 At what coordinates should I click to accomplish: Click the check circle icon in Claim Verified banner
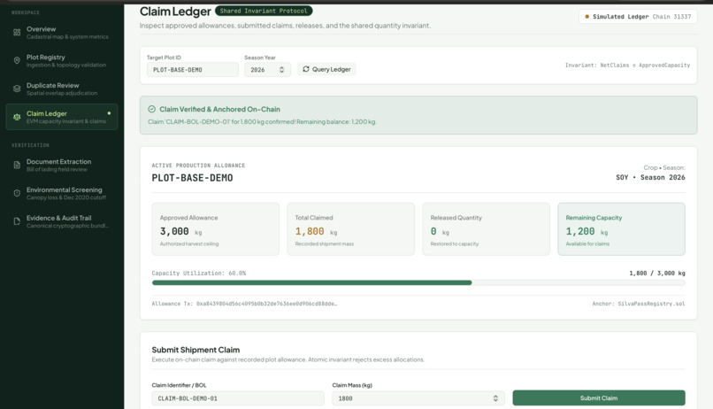(152, 109)
